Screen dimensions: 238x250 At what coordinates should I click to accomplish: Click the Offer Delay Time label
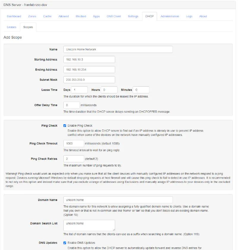[46, 105]
